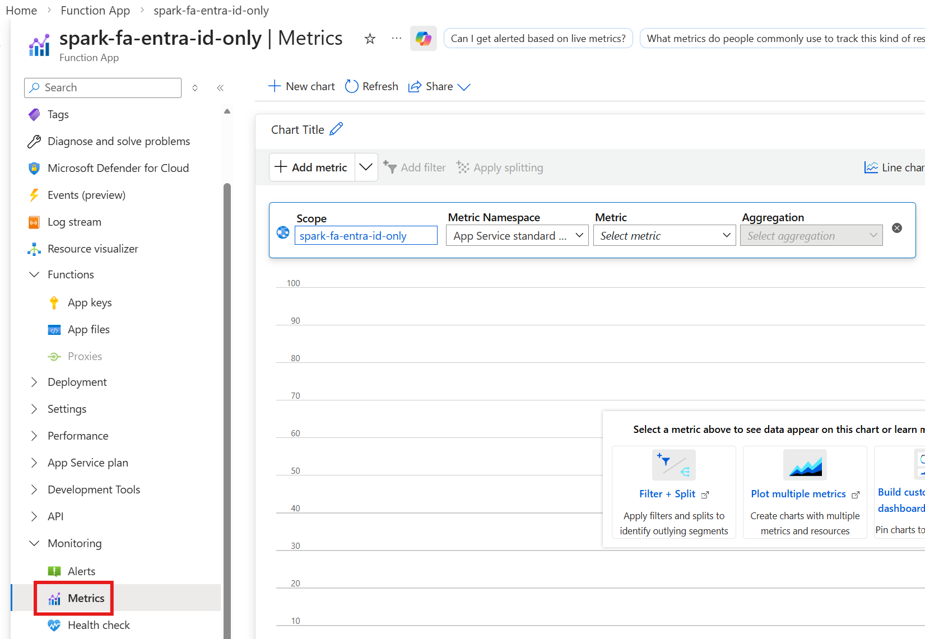Open the Select metric dropdown
Viewport: 925px width, 639px height.
click(664, 235)
